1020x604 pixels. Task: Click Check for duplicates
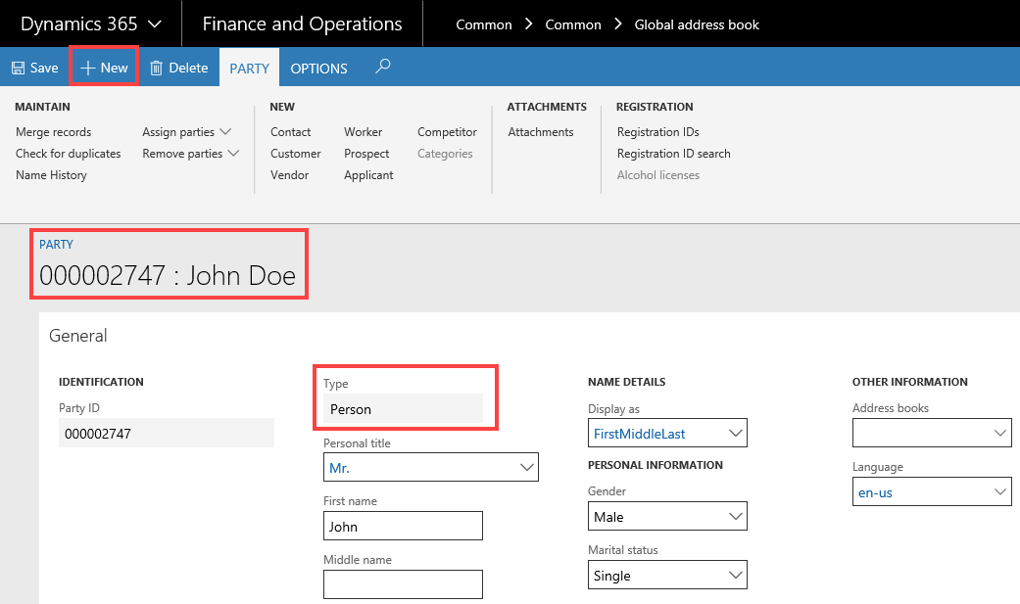pos(68,154)
